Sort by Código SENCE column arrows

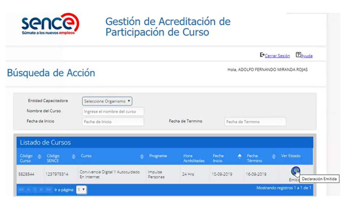coord(73,156)
